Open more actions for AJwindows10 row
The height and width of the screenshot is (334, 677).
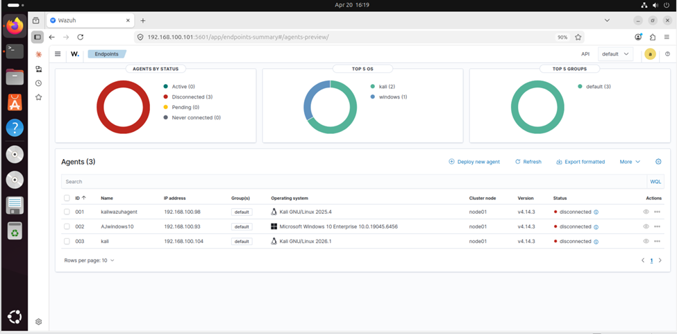coord(657,226)
